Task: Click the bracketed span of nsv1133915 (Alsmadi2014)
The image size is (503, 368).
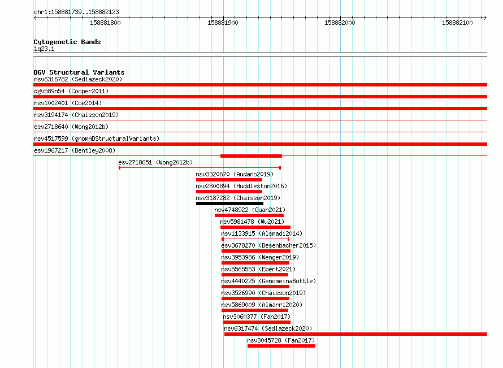Action: 255,239
